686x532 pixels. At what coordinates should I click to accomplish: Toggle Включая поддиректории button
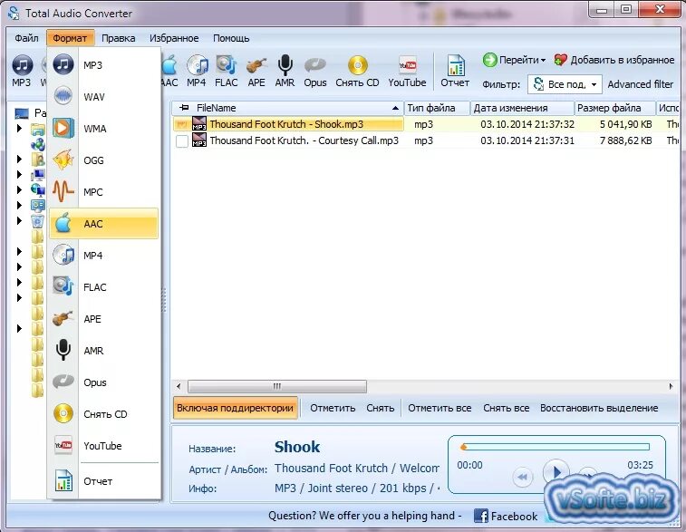pyautogui.click(x=236, y=408)
